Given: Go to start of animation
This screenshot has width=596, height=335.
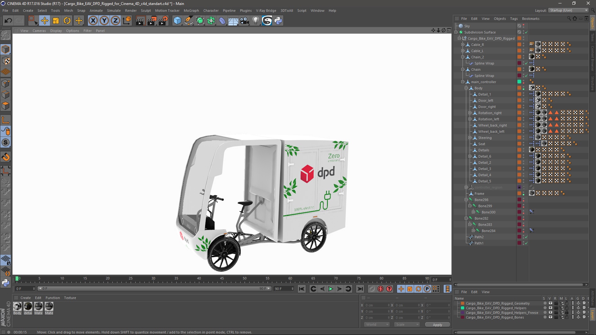Looking at the screenshot, I should pos(301,289).
